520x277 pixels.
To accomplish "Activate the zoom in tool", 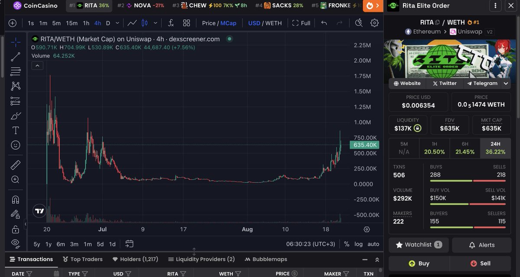I will pyautogui.click(x=16, y=179).
